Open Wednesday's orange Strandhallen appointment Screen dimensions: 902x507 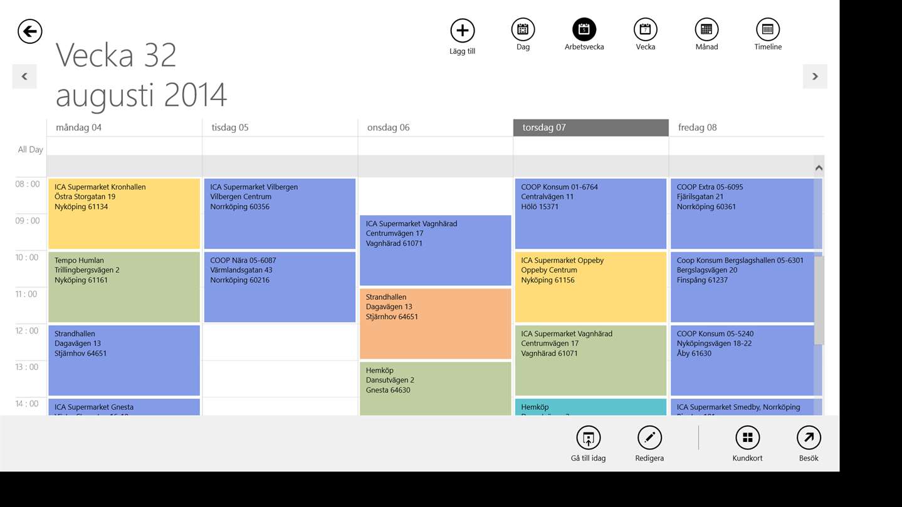[x=435, y=324]
